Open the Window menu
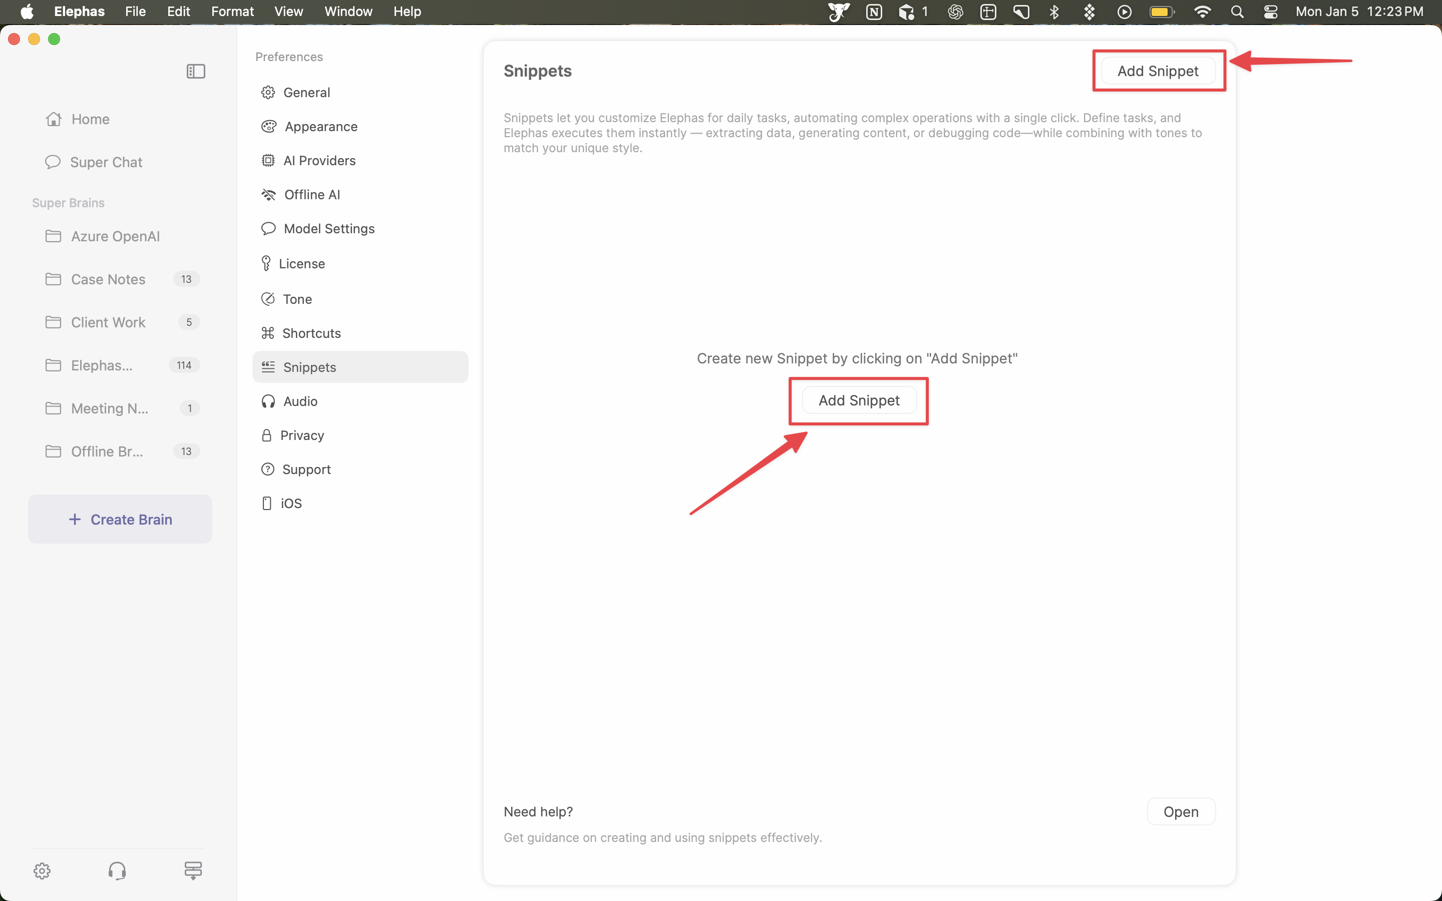 pyautogui.click(x=348, y=12)
